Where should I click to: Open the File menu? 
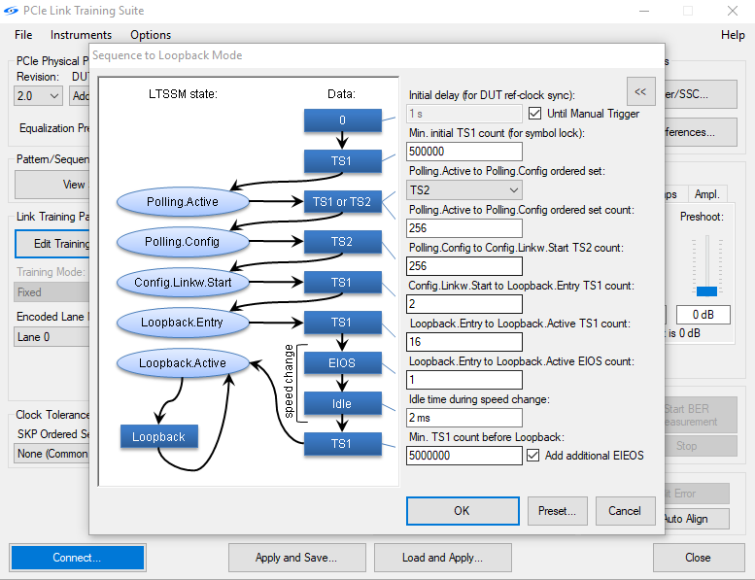click(x=23, y=35)
